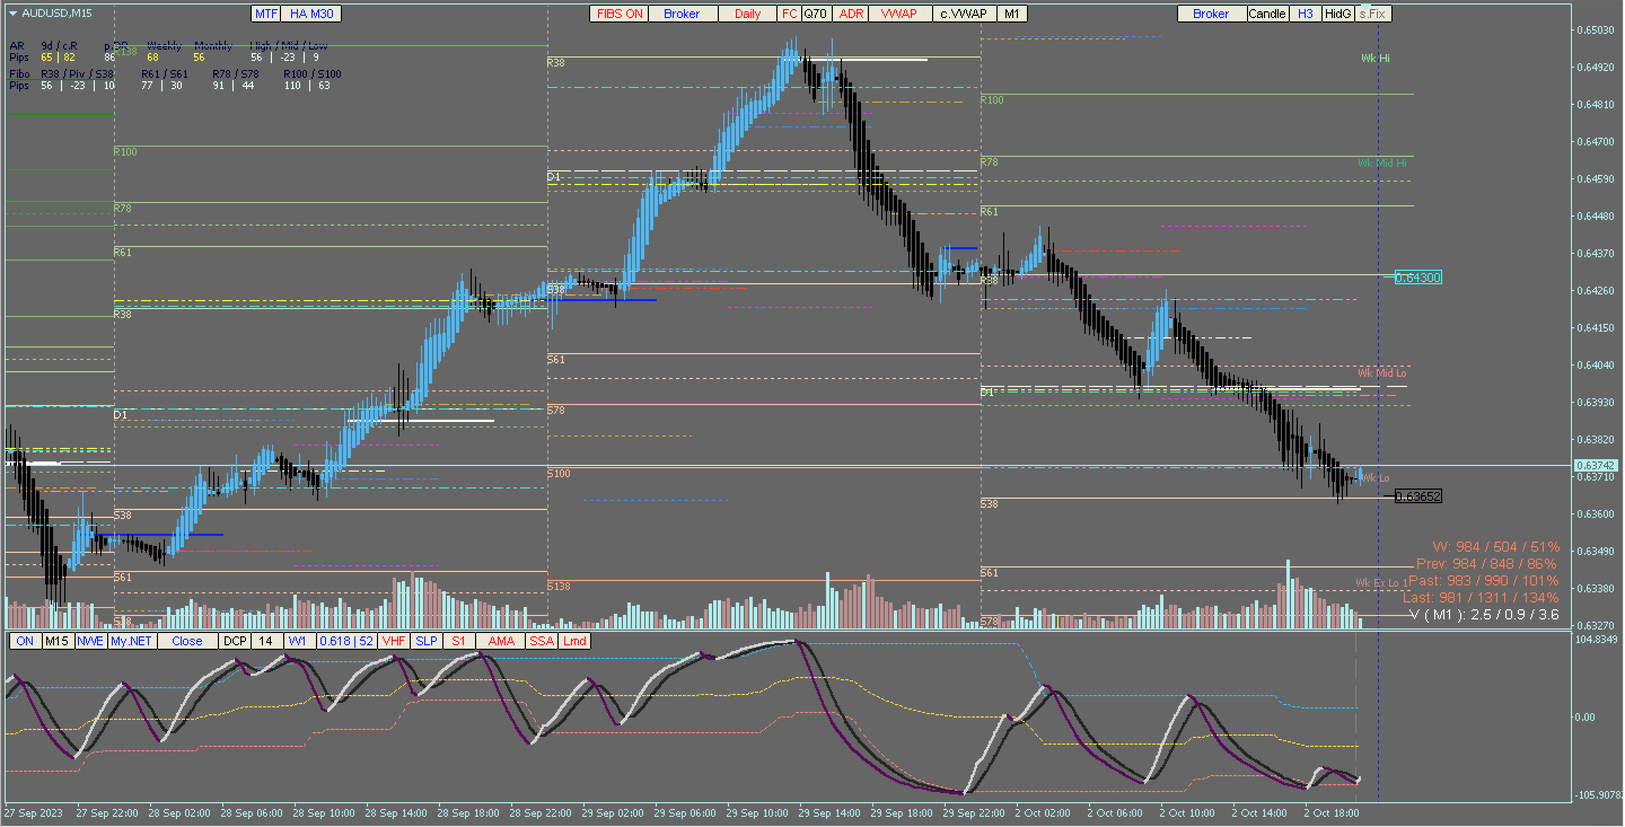Image resolution: width=1625 pixels, height=827 pixels.
Task: Toggle the oscillator ON button
Action: (25, 641)
